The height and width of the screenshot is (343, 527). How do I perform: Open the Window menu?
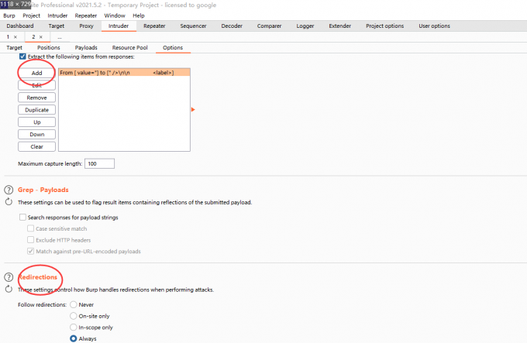point(115,15)
